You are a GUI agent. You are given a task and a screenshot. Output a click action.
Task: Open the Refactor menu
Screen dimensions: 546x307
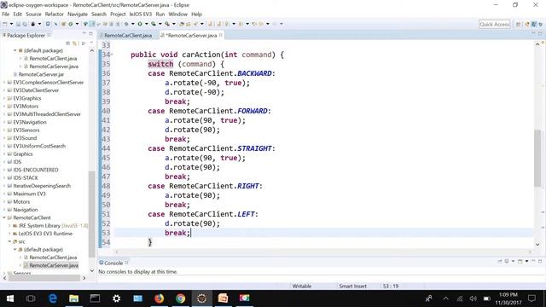click(55, 14)
